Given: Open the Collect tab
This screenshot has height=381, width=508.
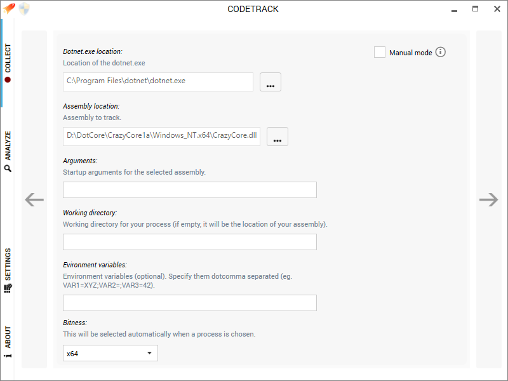Looking at the screenshot, I should 8,63.
